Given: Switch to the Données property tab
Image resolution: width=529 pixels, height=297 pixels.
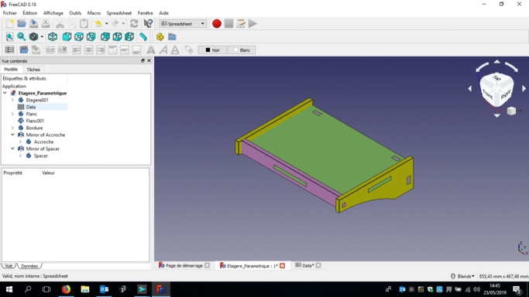Looking at the screenshot, I should coord(29,266).
